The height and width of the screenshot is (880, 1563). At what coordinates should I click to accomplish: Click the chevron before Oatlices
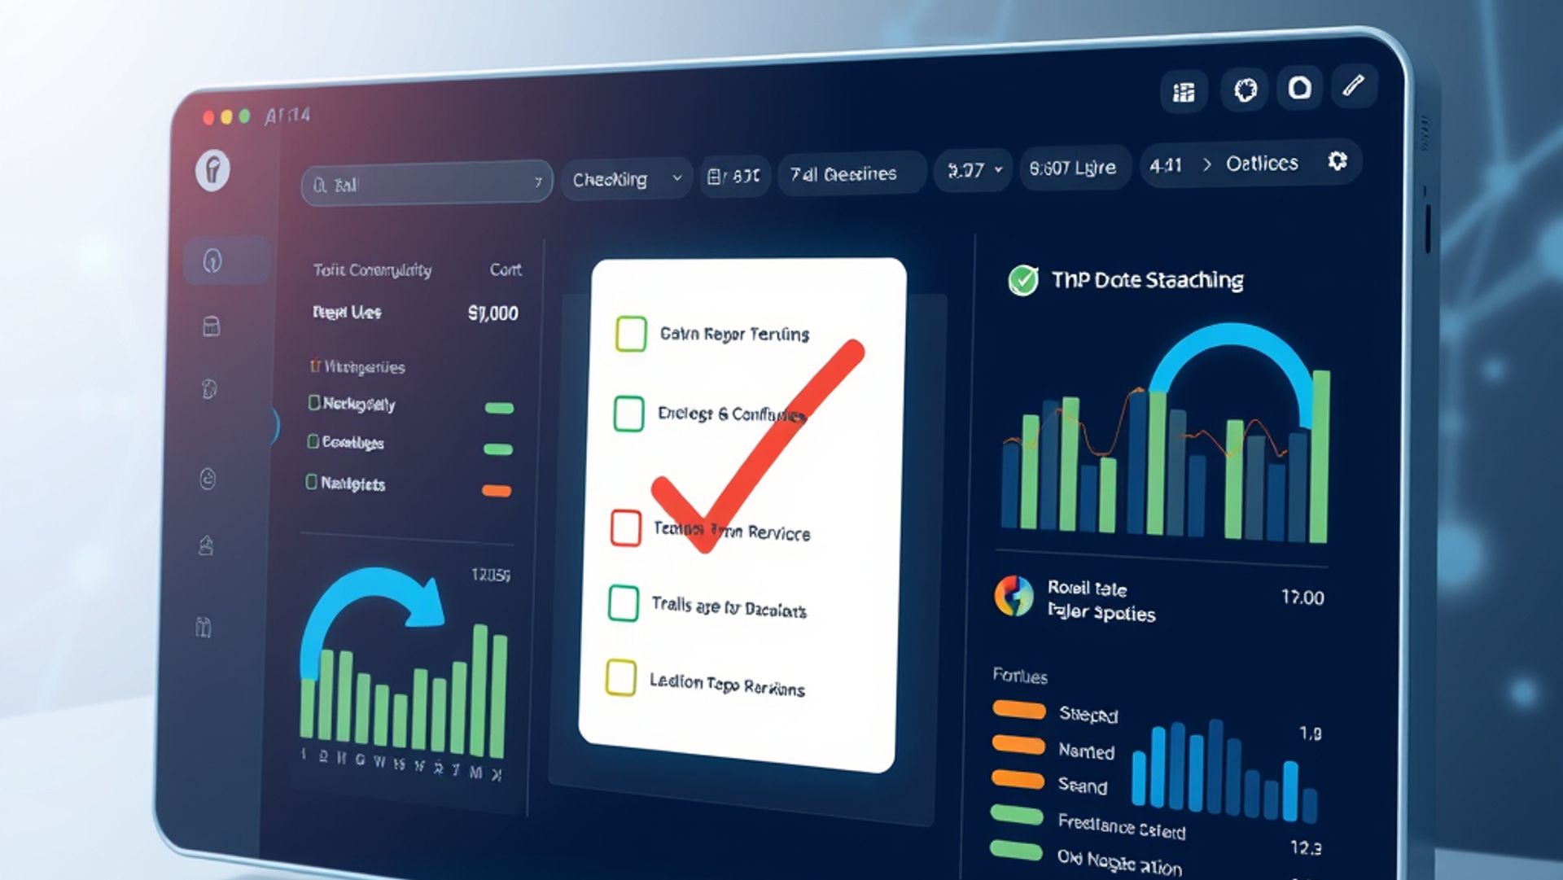(x=1206, y=164)
